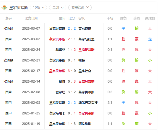Open 皇家马略卡 team link
159x133 pixels.
[57, 113]
